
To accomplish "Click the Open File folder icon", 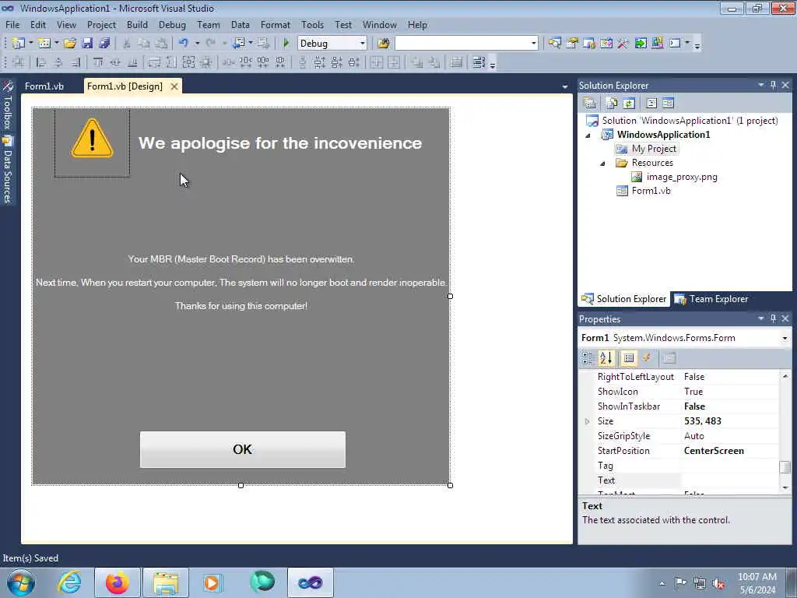I will point(70,44).
